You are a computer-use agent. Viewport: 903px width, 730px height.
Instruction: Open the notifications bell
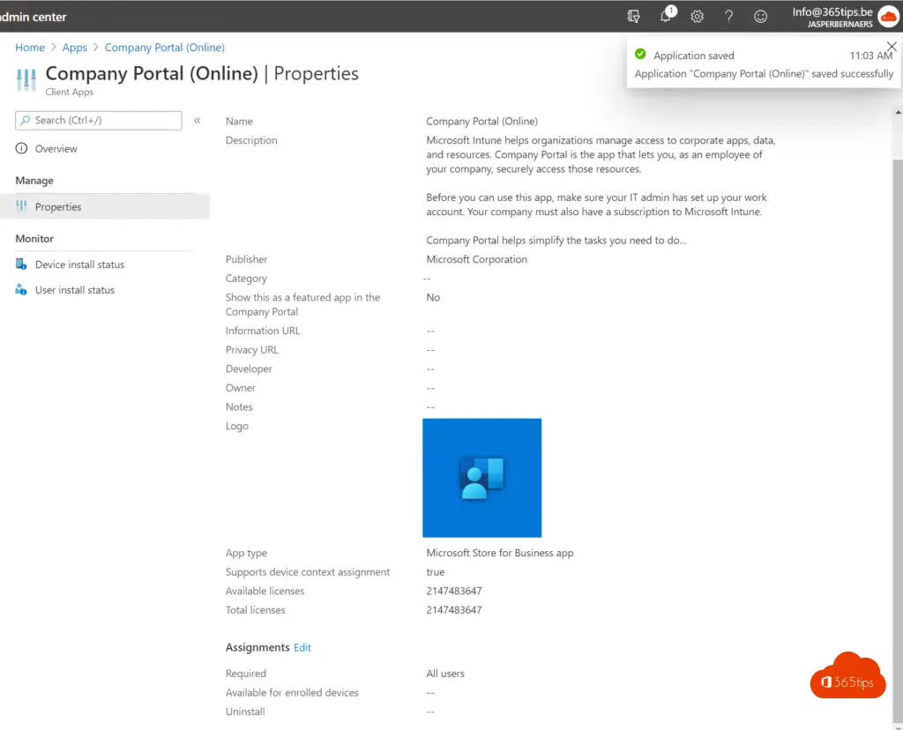667,15
